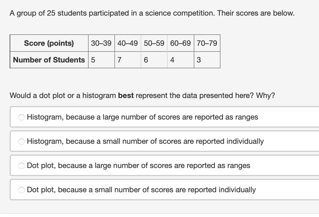Select radio button for second Histogram option
The image size is (319, 217).
[21, 141]
